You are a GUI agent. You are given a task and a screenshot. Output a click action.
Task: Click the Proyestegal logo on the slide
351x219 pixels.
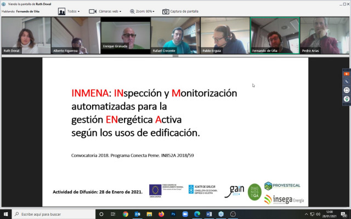282,186
